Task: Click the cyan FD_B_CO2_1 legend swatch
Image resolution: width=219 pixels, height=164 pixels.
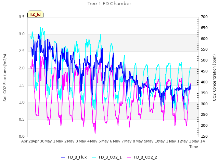Action: click(x=94, y=158)
